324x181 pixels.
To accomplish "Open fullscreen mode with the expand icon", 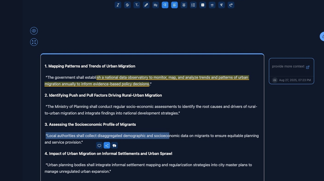I will (x=34, y=42).
